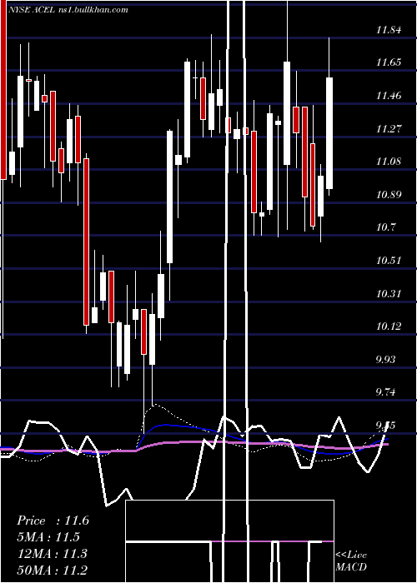Click the 10.7 price axis label
This screenshot has width=417, height=583.
(x=385, y=227)
